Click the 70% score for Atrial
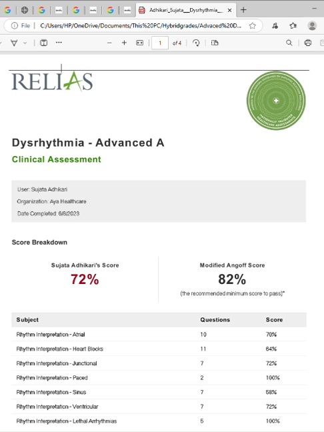This screenshot has width=324, height=432. pos(271,334)
